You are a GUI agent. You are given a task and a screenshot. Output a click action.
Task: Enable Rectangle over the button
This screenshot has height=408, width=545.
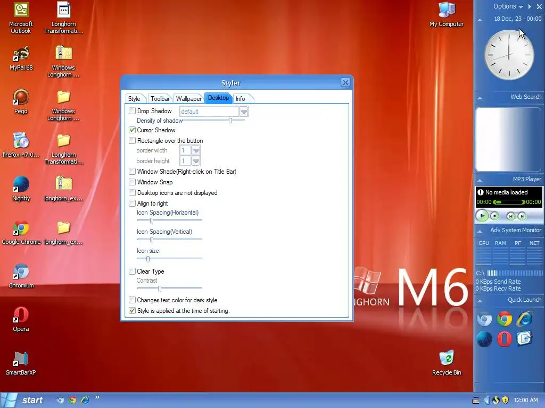point(132,140)
